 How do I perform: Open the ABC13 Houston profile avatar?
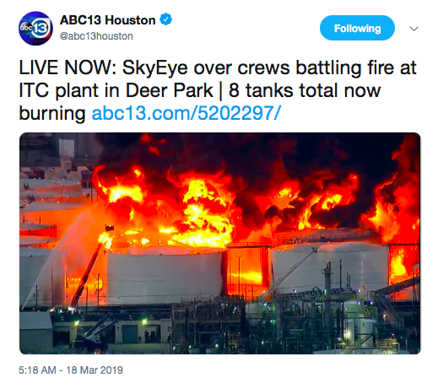[x=35, y=28]
